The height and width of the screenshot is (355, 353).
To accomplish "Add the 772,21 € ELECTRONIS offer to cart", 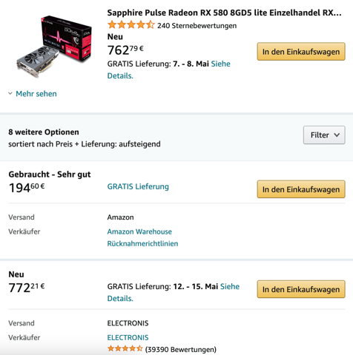I will [x=301, y=289].
